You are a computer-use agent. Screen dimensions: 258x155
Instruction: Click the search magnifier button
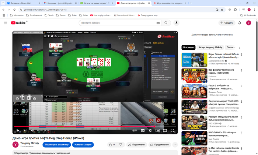pyautogui.click(x=166, y=23)
